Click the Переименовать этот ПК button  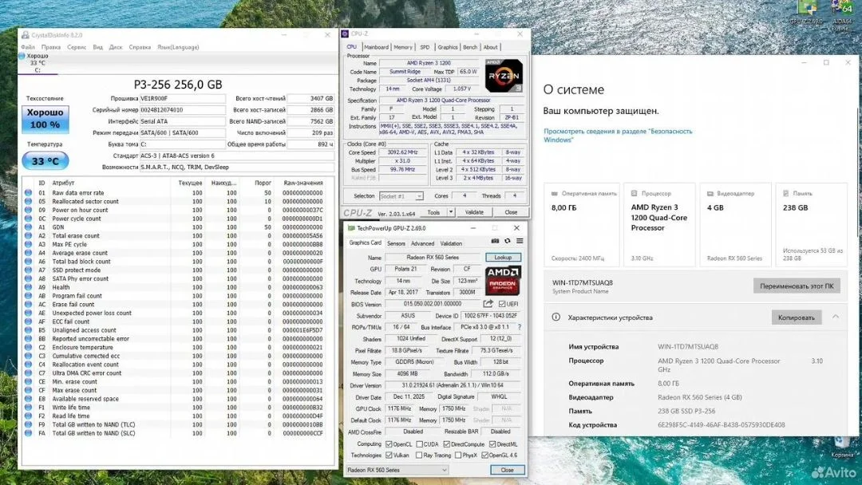[797, 286]
